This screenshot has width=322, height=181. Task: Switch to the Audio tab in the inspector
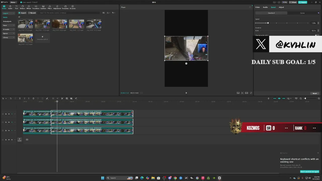(x=265, y=7)
